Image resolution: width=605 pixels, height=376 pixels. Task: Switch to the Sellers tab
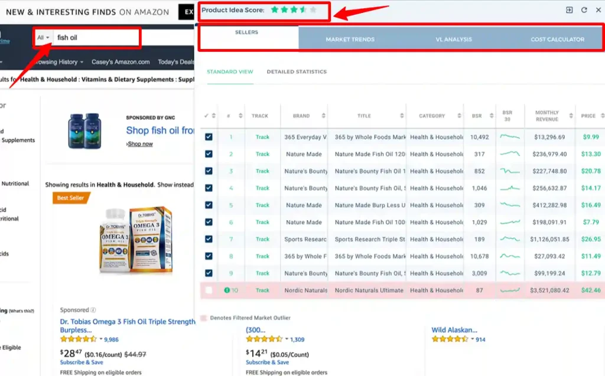(x=247, y=37)
